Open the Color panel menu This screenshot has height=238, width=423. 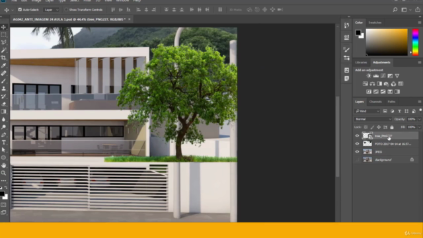click(420, 22)
